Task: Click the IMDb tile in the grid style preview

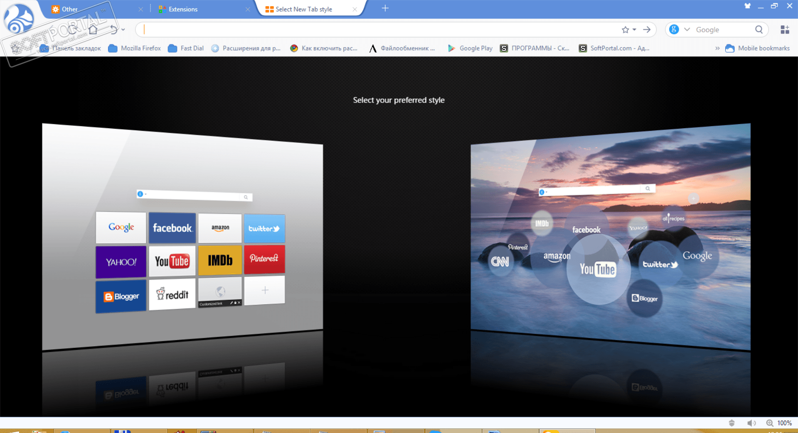Action: pos(220,260)
